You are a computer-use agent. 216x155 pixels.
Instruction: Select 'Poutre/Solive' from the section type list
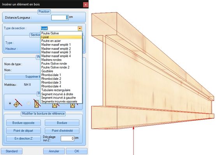click(x=61, y=33)
